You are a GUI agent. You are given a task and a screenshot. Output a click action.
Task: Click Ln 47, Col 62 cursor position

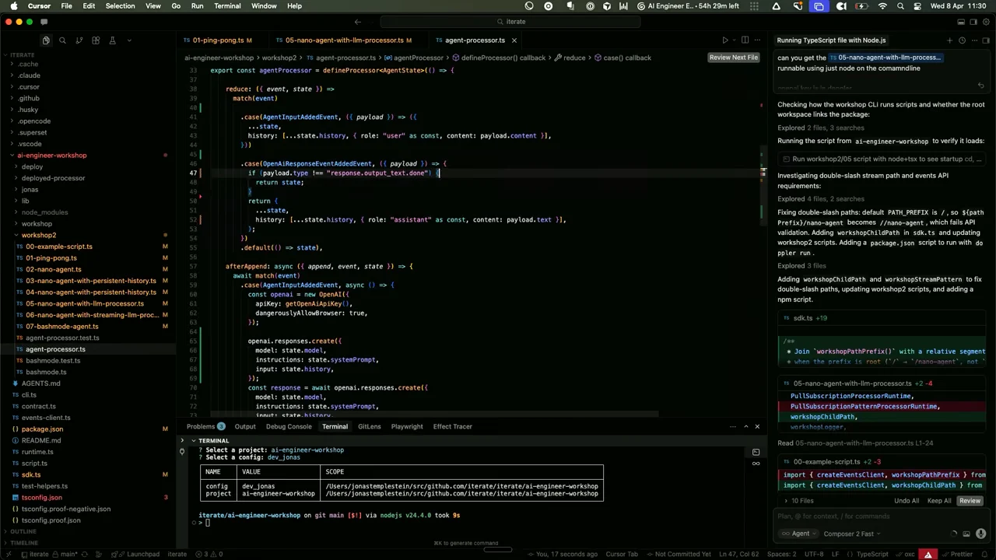[740, 555]
